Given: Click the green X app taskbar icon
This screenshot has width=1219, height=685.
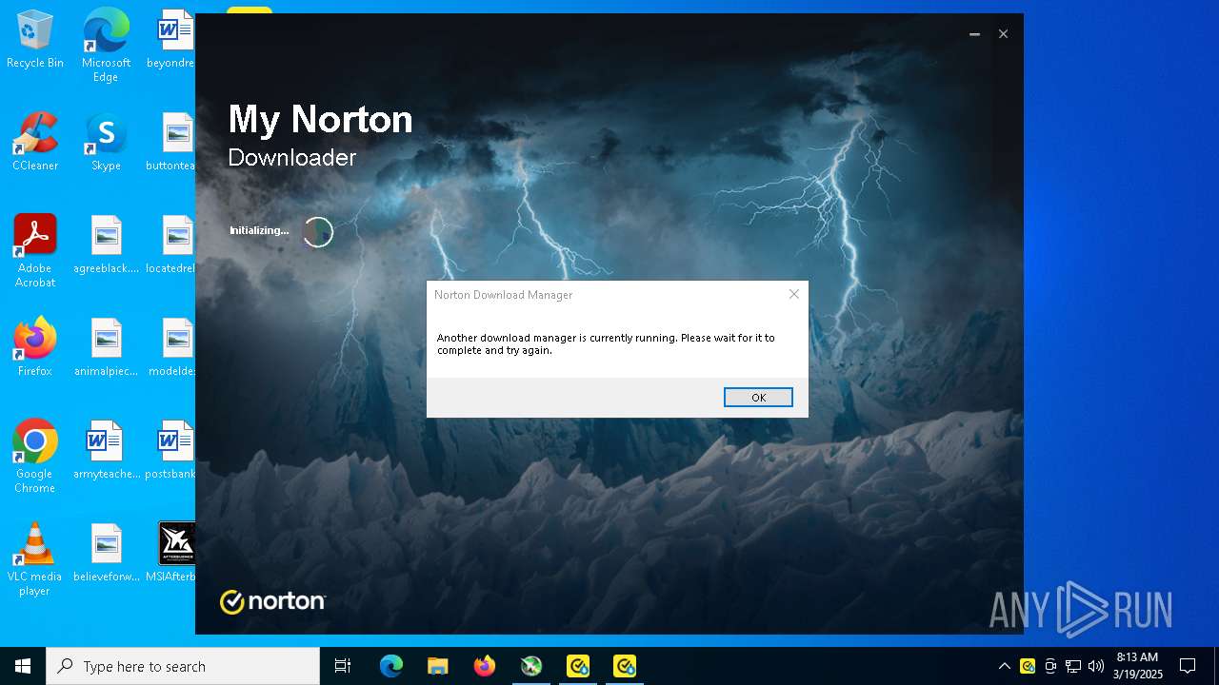Looking at the screenshot, I should pyautogui.click(x=531, y=666).
